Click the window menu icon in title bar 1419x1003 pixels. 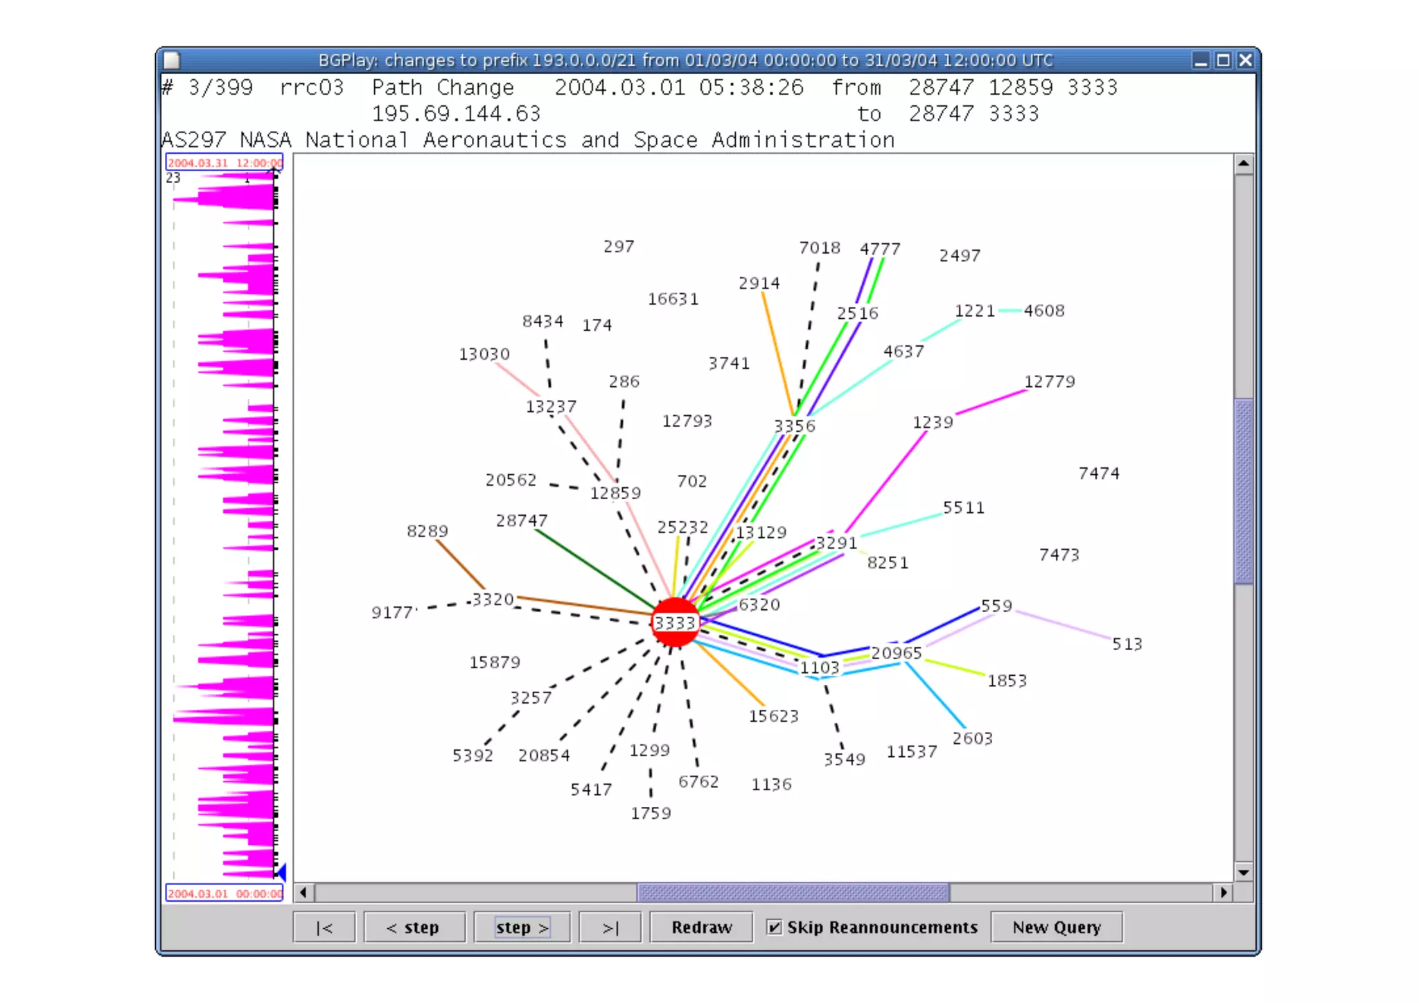point(172,61)
